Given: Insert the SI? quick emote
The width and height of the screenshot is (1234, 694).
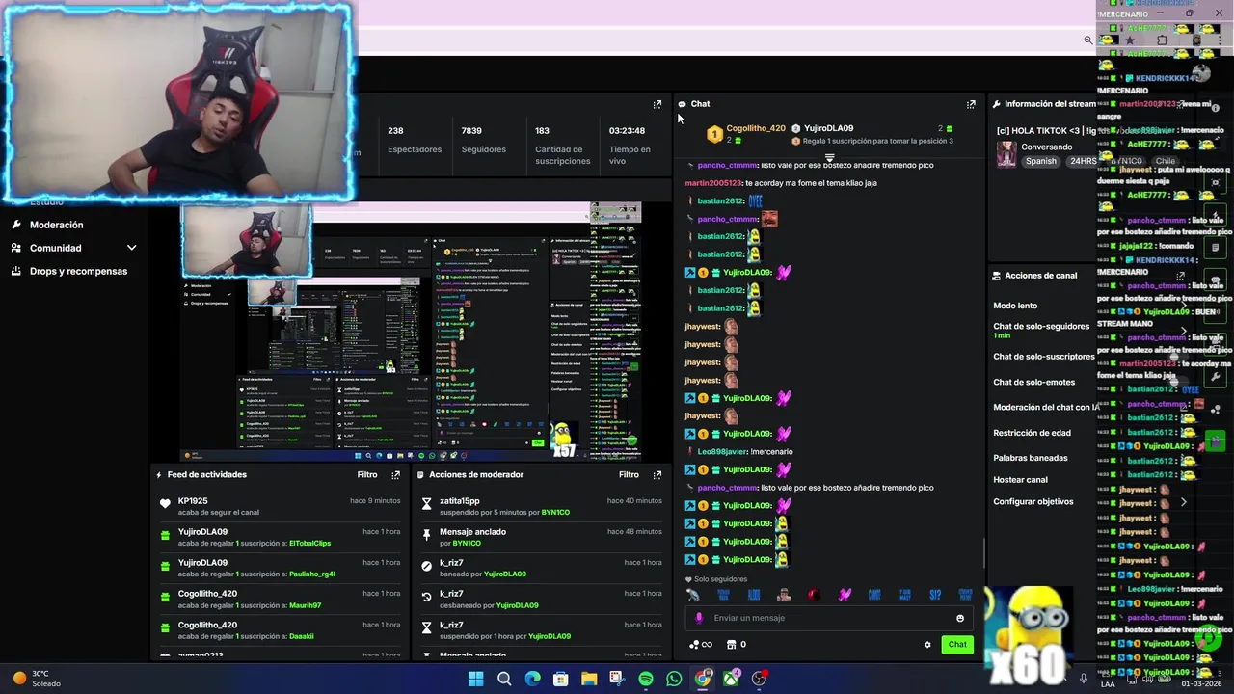Looking at the screenshot, I should 935,595.
